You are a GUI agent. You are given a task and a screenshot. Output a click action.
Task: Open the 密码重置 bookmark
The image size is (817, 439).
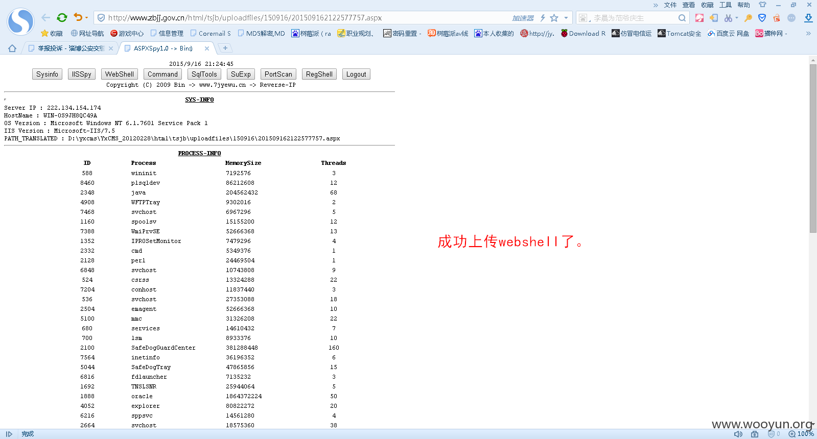pyautogui.click(x=402, y=33)
